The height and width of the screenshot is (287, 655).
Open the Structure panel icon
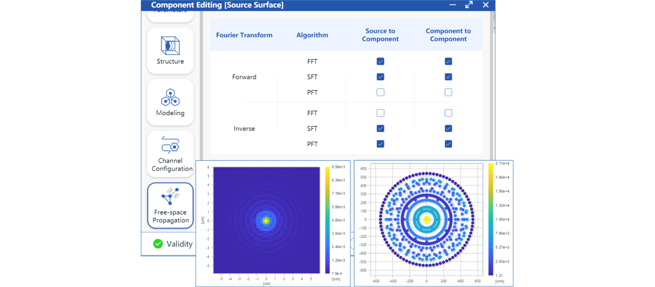pyautogui.click(x=170, y=50)
